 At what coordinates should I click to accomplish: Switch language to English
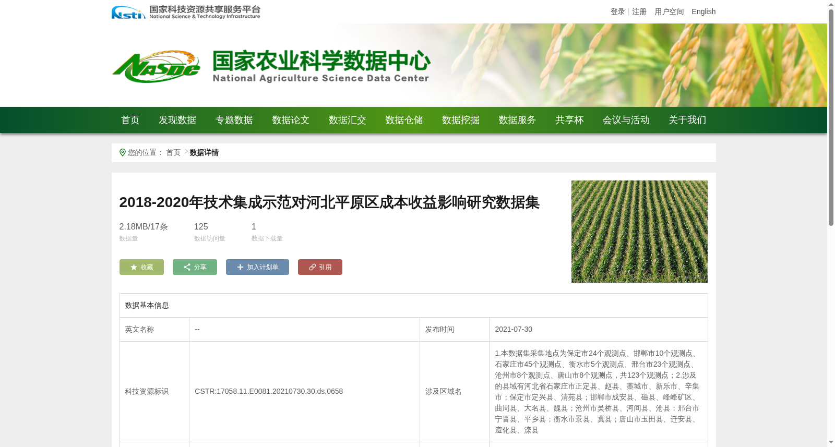[703, 11]
